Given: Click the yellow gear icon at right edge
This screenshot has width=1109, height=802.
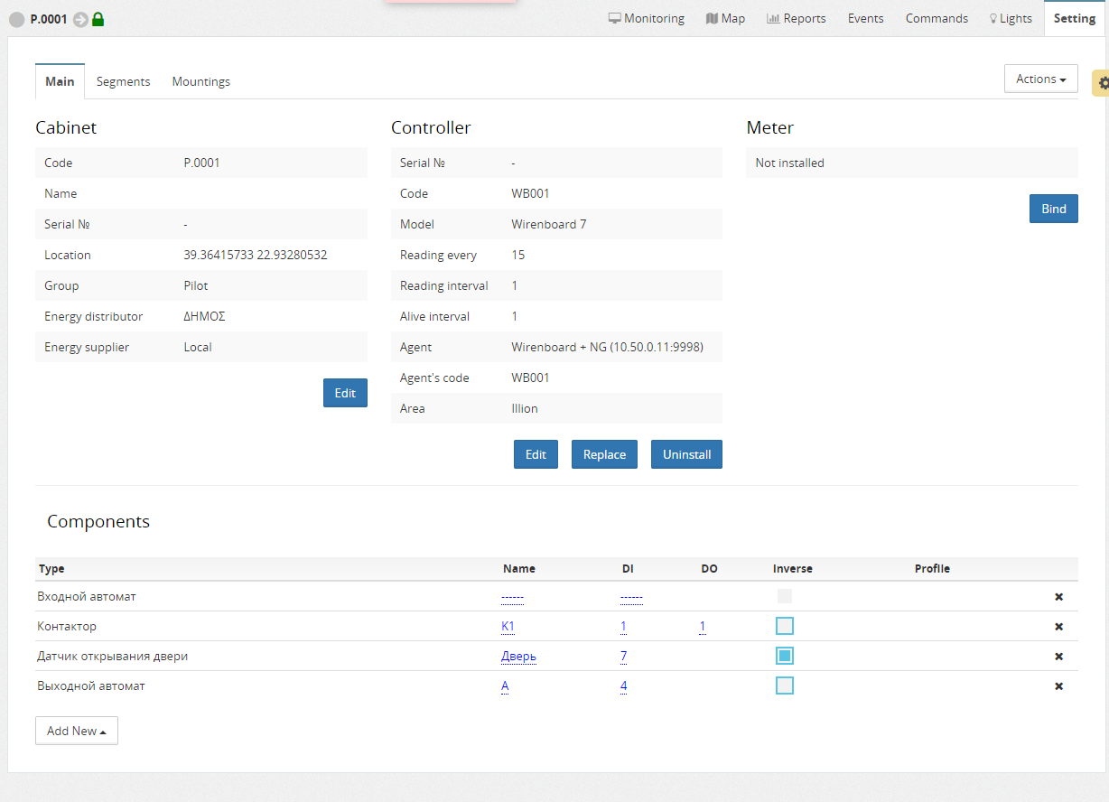Looking at the screenshot, I should [x=1103, y=82].
